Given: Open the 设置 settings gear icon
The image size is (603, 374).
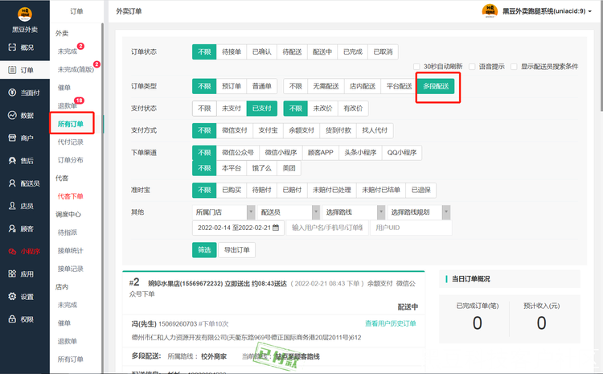Looking at the screenshot, I should tap(12, 296).
